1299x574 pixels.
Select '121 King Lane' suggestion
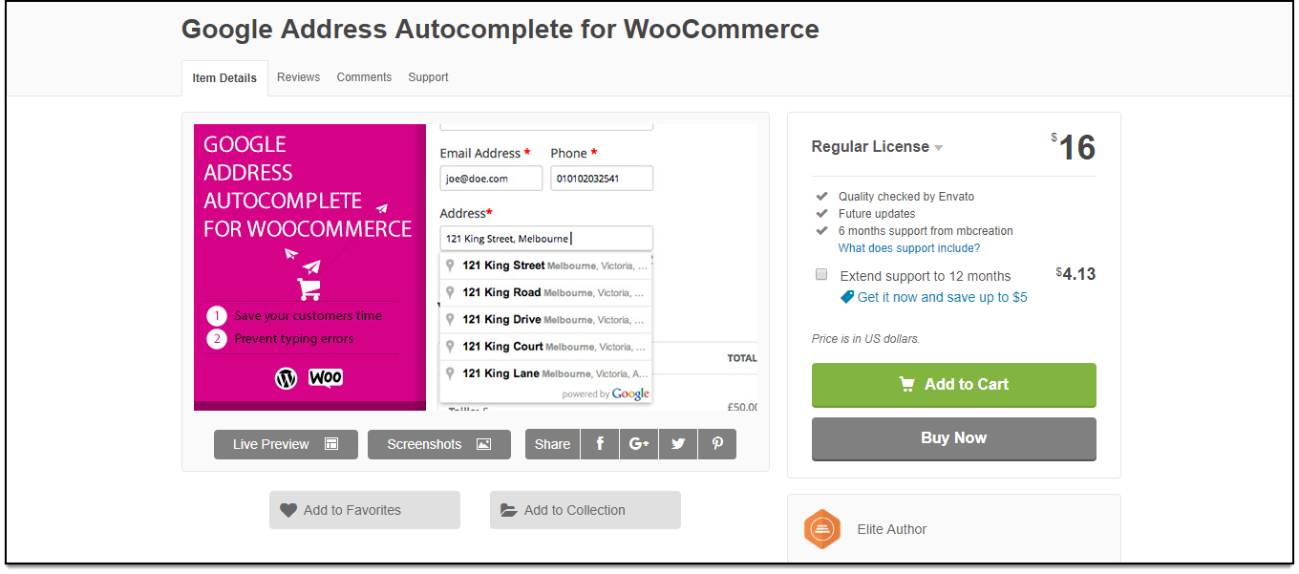point(546,372)
